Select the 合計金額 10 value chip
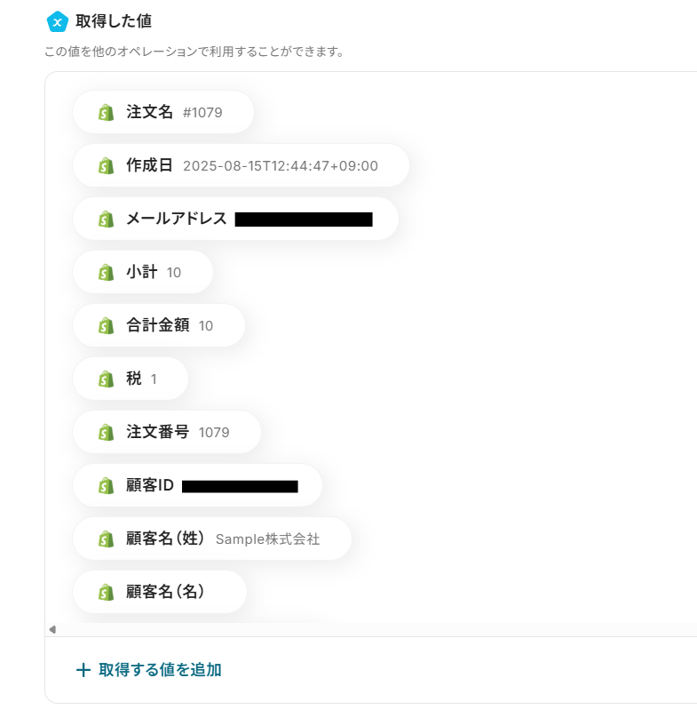This screenshot has width=697, height=718. [159, 326]
